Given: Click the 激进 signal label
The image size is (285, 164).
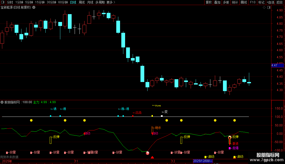Looking at the screenshot, I should coord(235,144).
